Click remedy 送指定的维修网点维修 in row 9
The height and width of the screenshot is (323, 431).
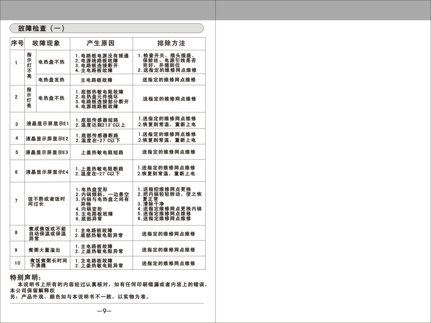[x=169, y=250]
